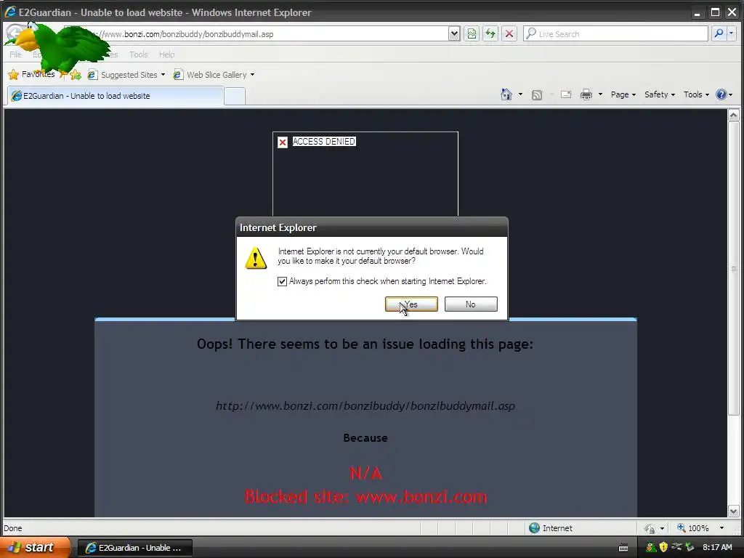This screenshot has height=558, width=744.
Task: Open the Page command bar menu
Action: 623,94
